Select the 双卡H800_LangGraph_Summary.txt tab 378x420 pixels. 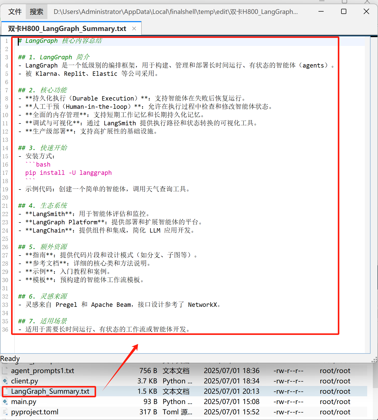tap(67, 29)
